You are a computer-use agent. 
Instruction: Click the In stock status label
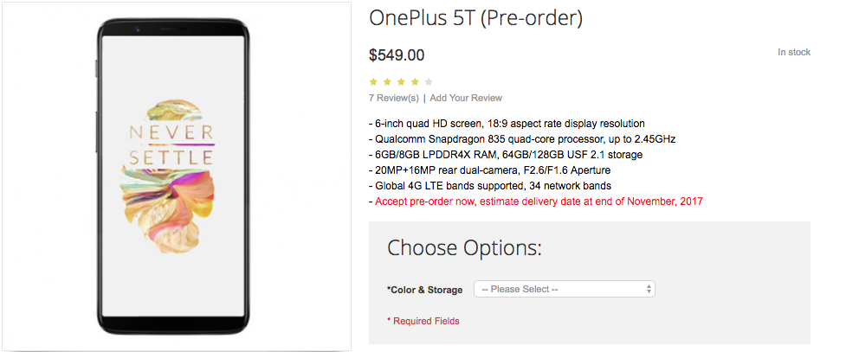tap(793, 53)
